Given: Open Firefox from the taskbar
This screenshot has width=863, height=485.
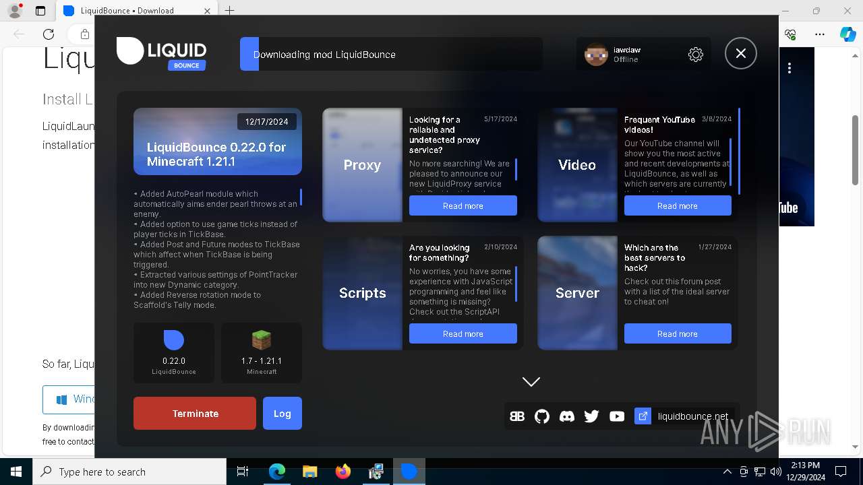Looking at the screenshot, I should [x=343, y=472].
